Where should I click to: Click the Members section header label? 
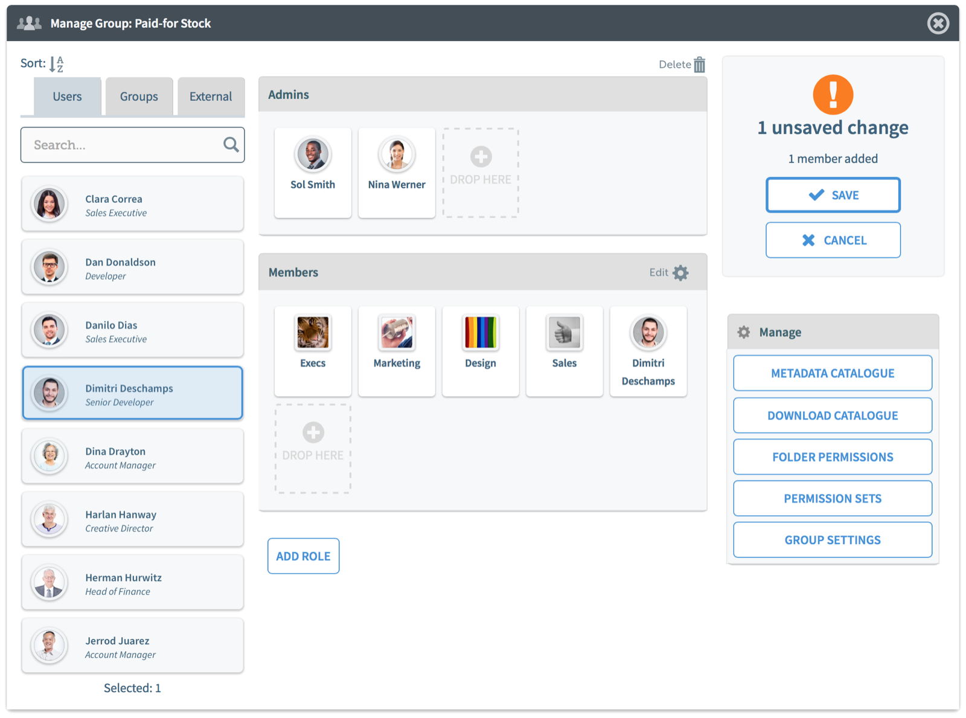[x=293, y=272]
